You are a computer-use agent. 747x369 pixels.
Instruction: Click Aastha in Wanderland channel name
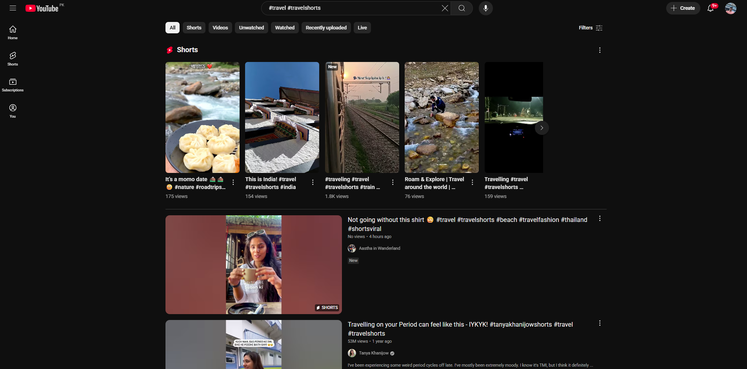(x=380, y=248)
